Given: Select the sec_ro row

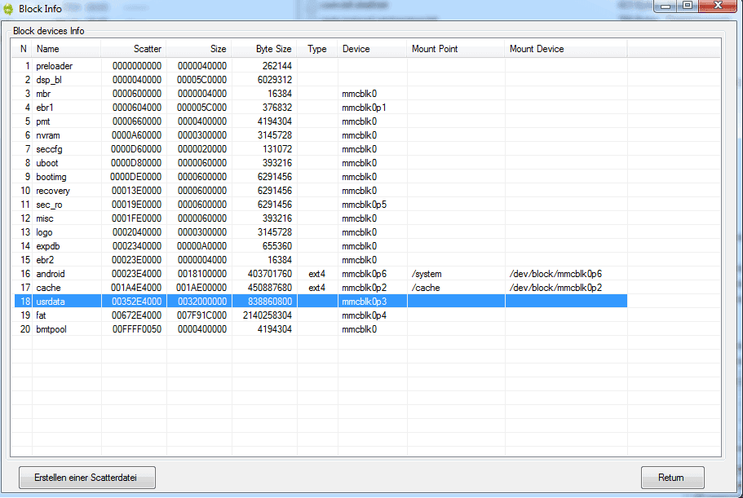Looking at the screenshot, I should click(x=321, y=205).
